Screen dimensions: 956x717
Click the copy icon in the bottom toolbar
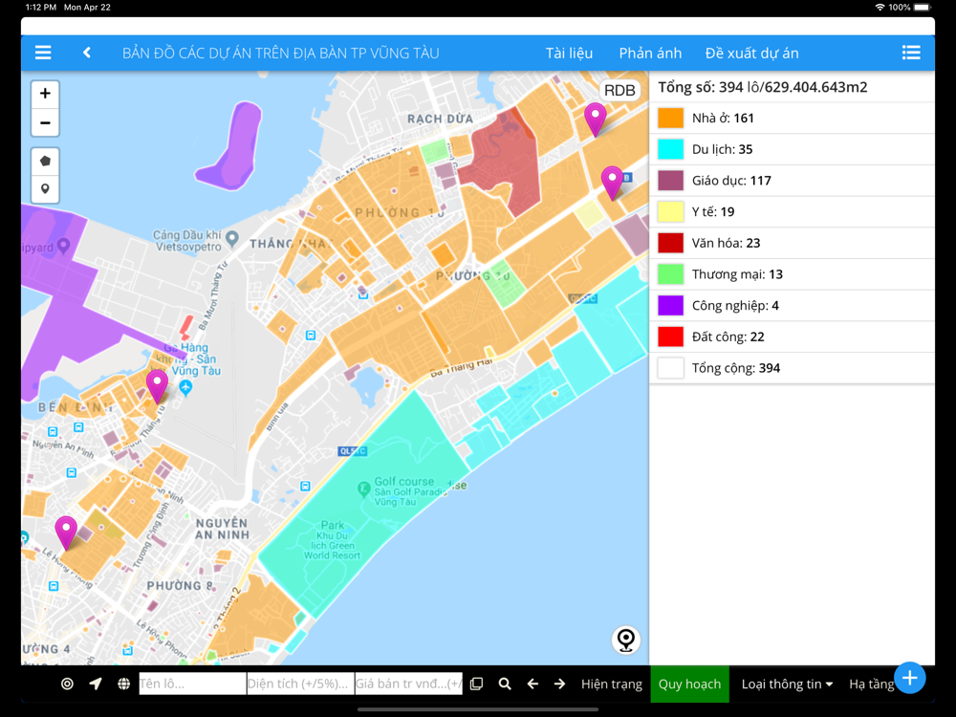click(x=477, y=684)
